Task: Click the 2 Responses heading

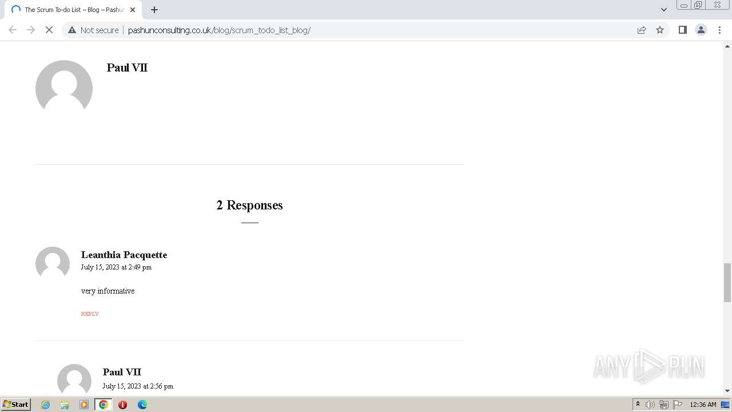Action: [250, 205]
